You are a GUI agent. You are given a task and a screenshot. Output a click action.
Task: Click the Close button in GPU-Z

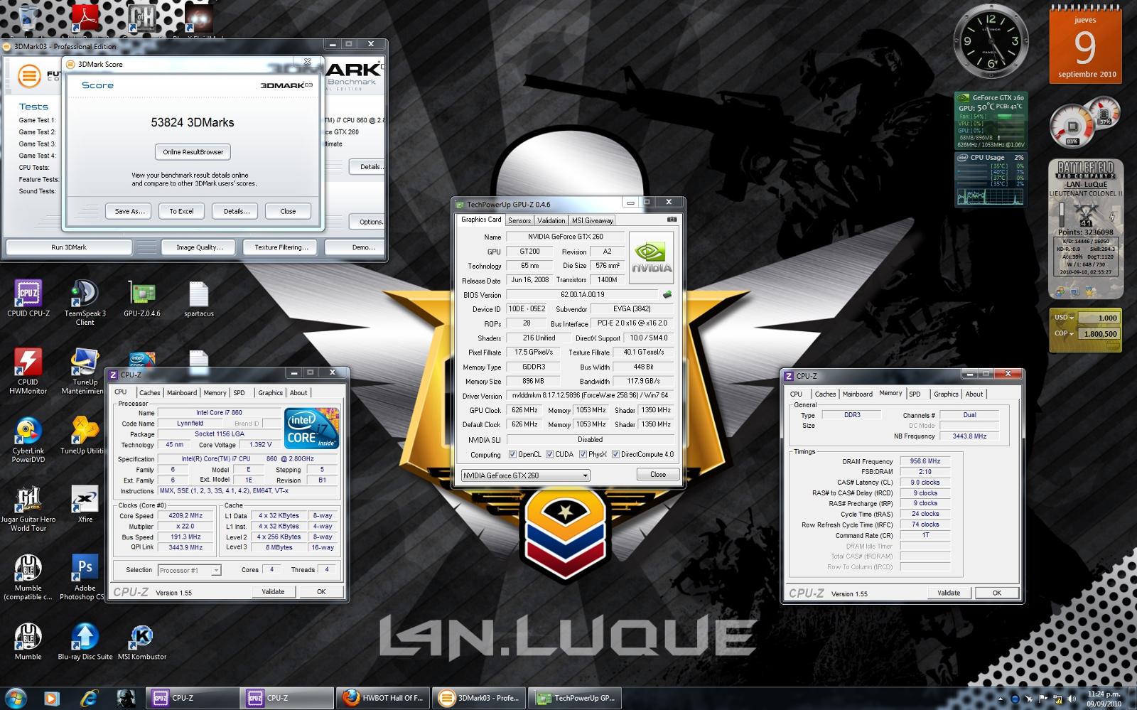(x=658, y=474)
